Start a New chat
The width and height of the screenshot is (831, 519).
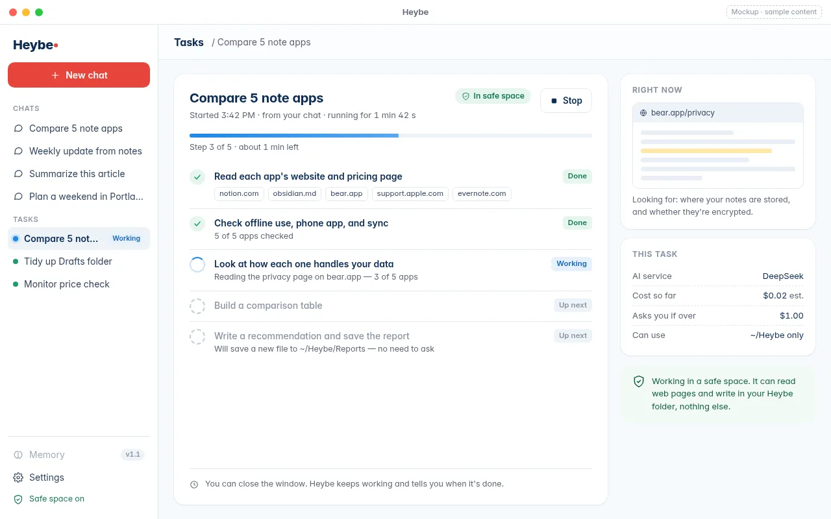click(79, 75)
